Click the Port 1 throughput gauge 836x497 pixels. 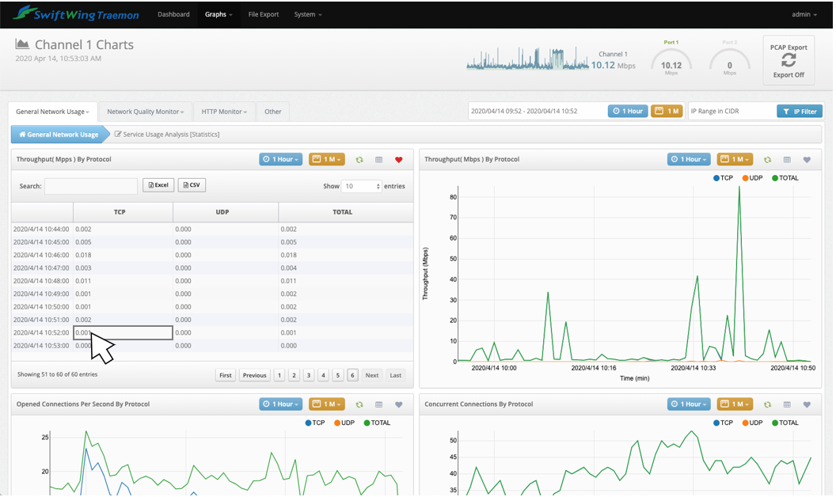point(671,59)
